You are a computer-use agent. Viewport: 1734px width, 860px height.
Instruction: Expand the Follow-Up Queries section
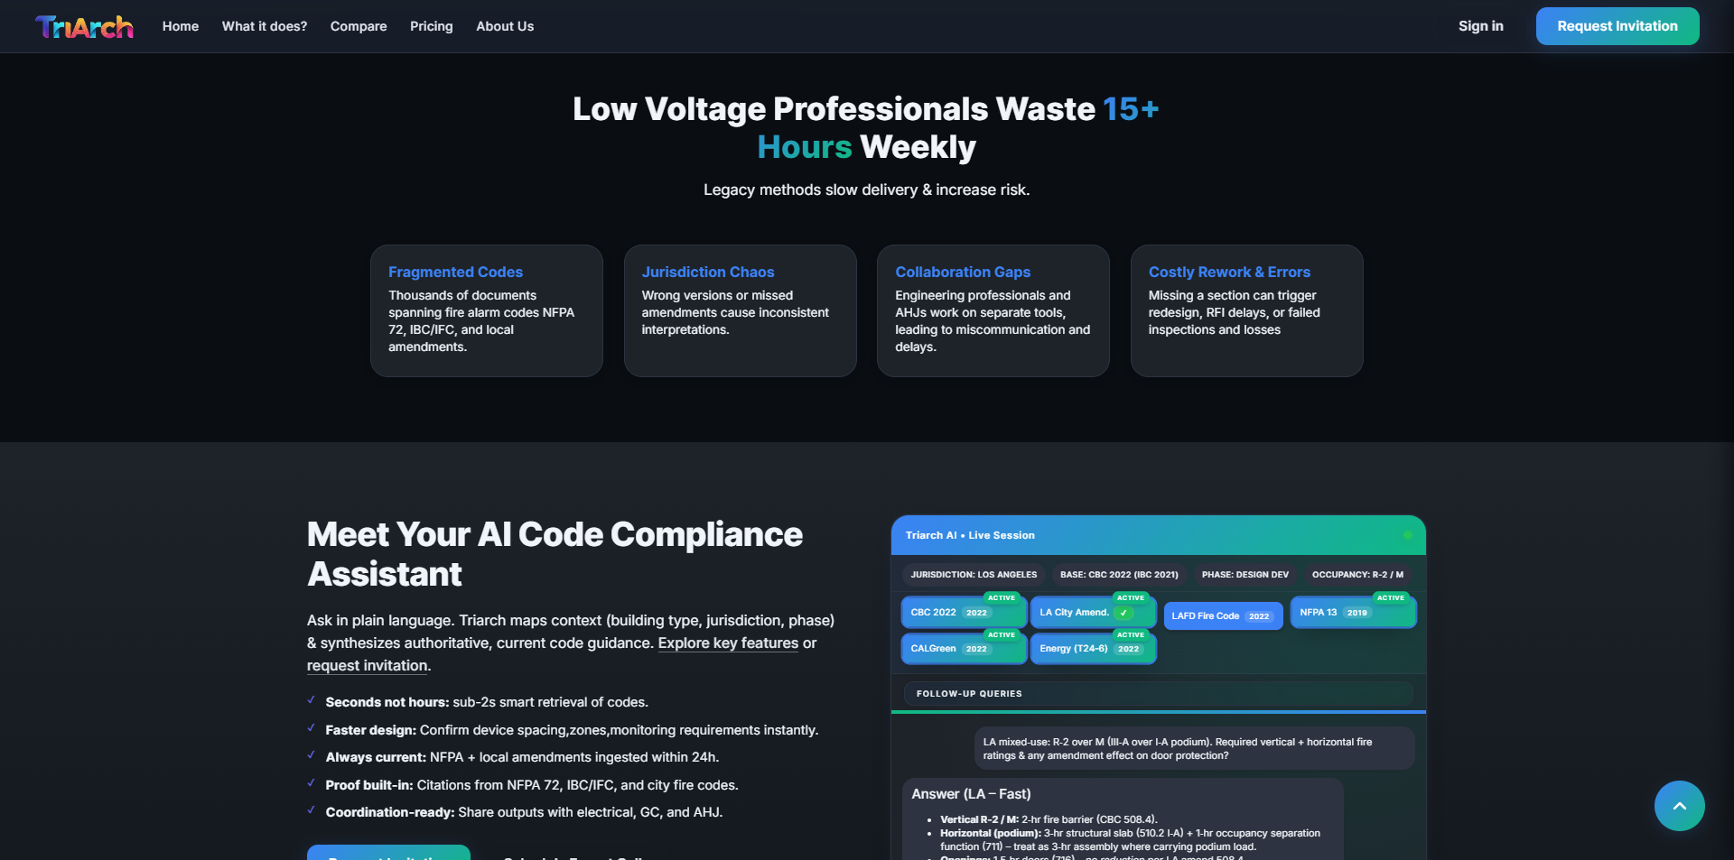click(x=1158, y=694)
